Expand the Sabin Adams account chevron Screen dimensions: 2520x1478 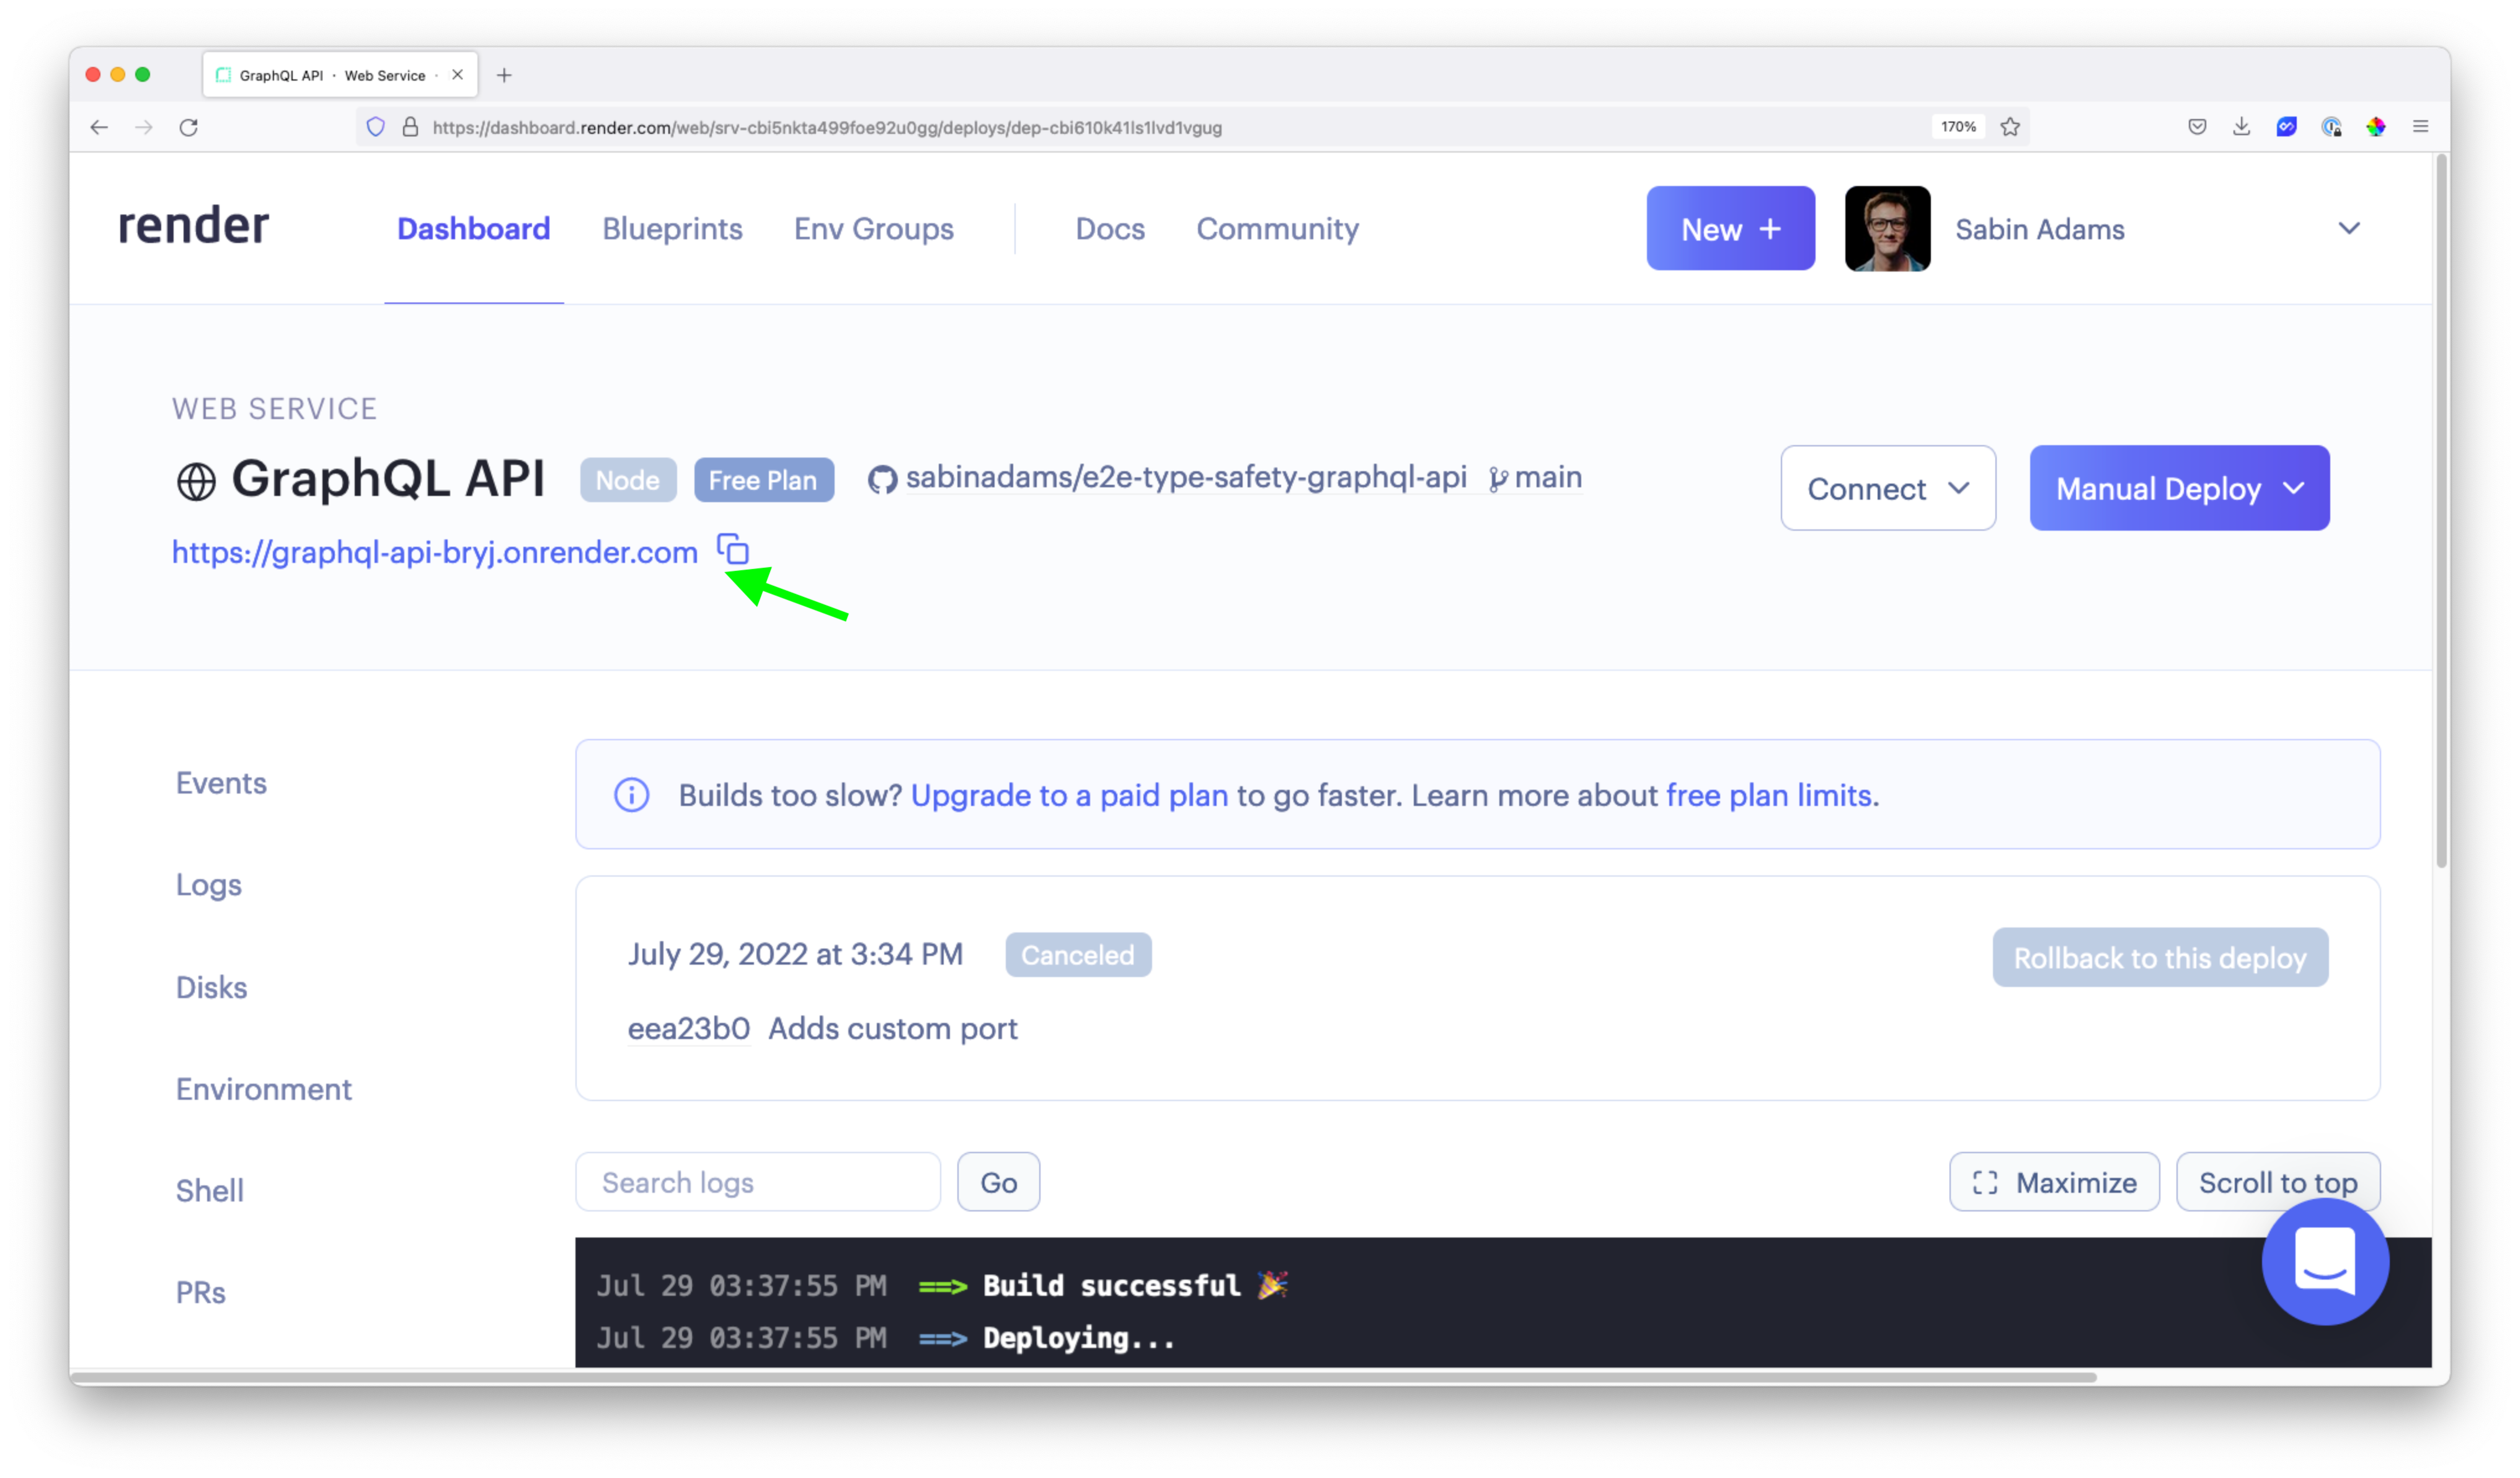[2348, 228]
